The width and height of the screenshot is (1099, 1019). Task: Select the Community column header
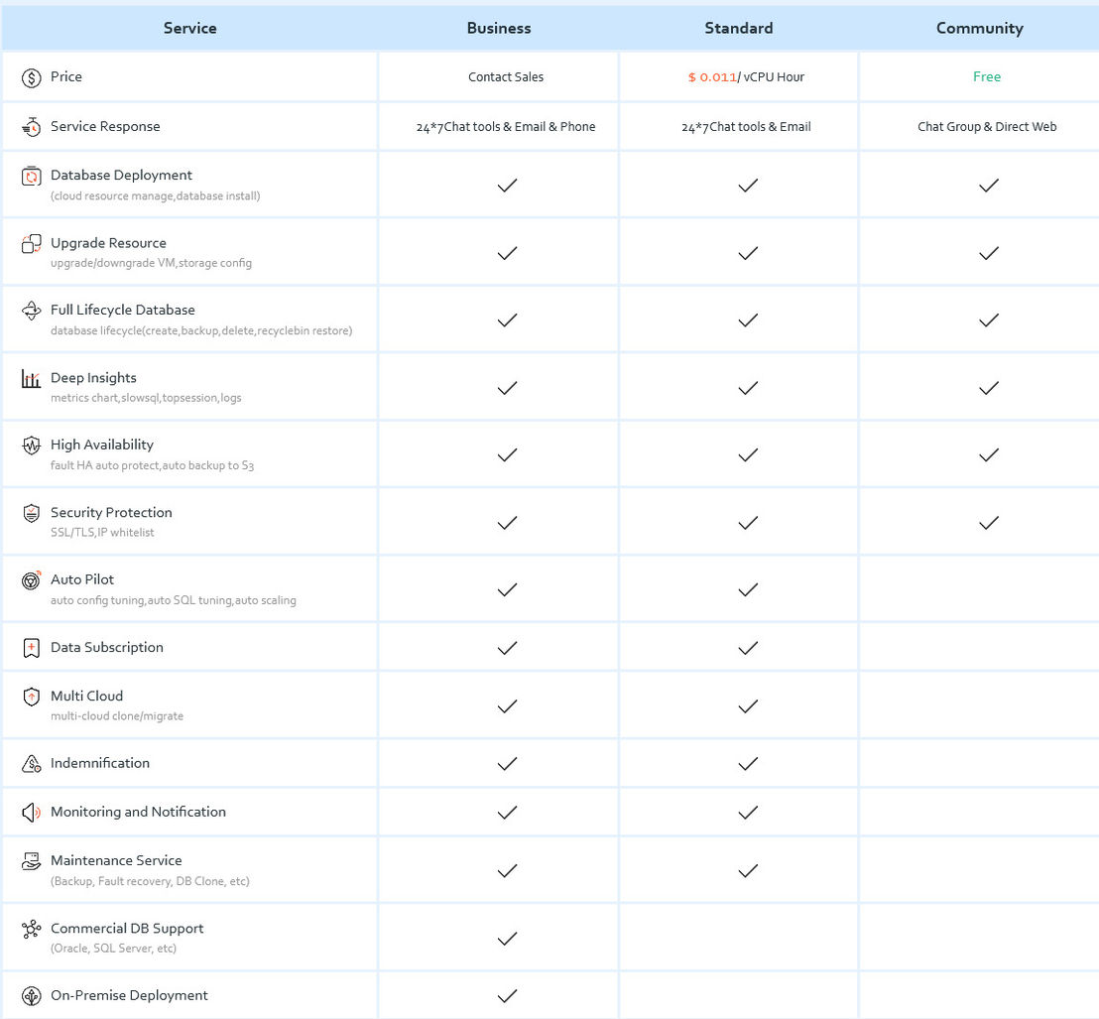979,28
